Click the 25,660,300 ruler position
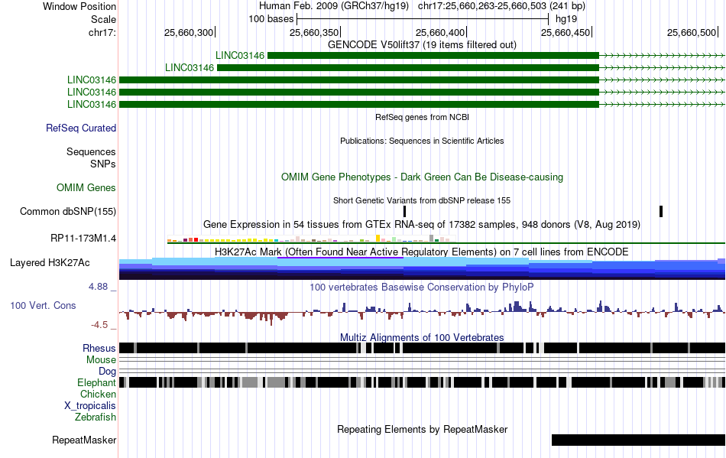Screen dimensions: 726x458 click(189, 32)
